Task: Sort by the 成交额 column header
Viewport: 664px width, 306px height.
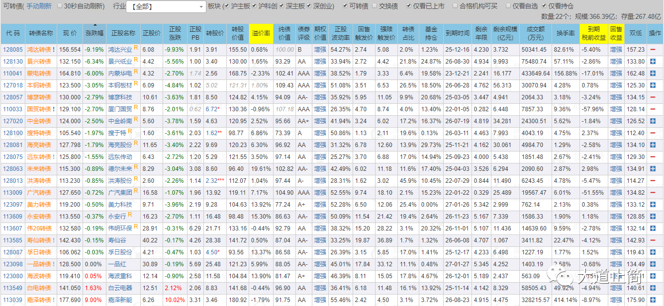Action: point(535,33)
